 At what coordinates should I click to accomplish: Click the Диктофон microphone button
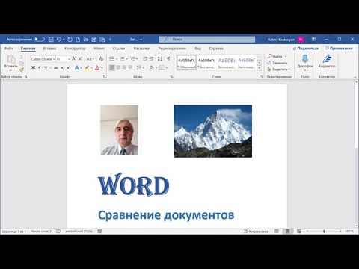(305, 62)
